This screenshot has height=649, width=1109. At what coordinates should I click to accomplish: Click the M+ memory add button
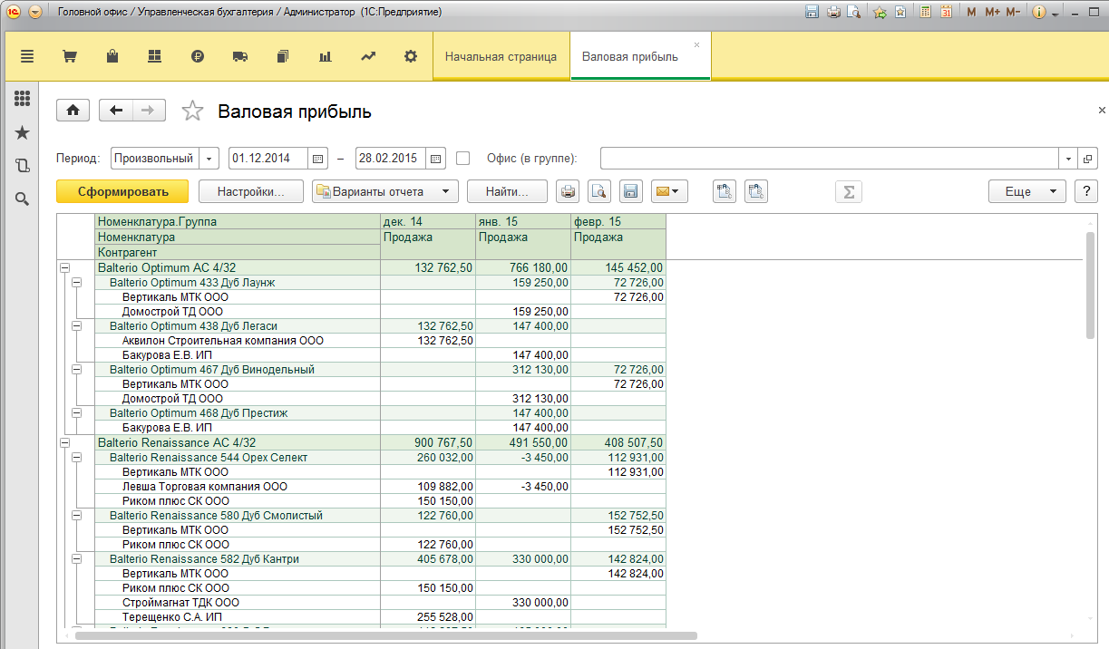(992, 13)
